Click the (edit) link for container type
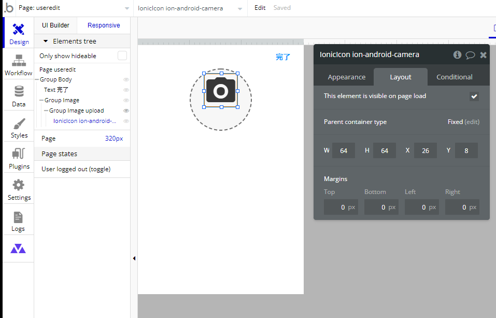 pos(472,122)
